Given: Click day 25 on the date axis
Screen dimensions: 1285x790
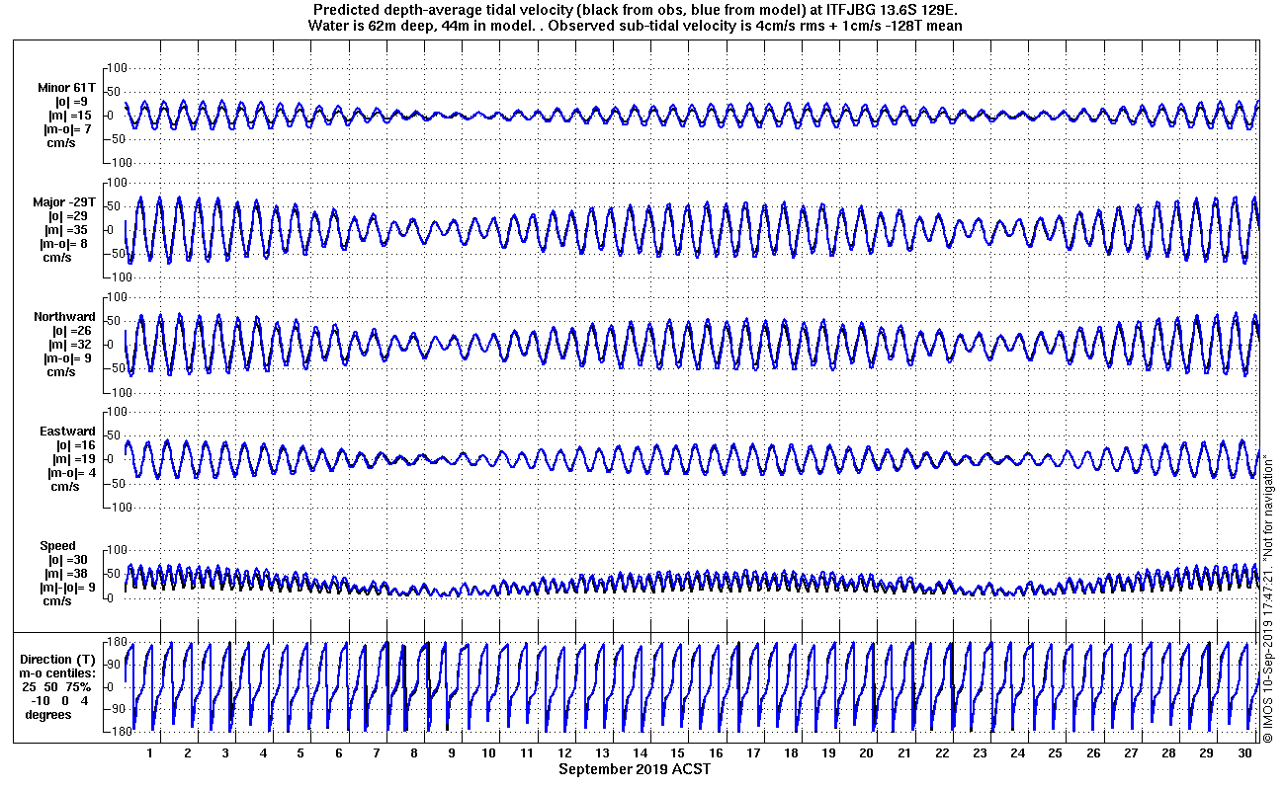Looking at the screenshot, I should [x=1056, y=752].
